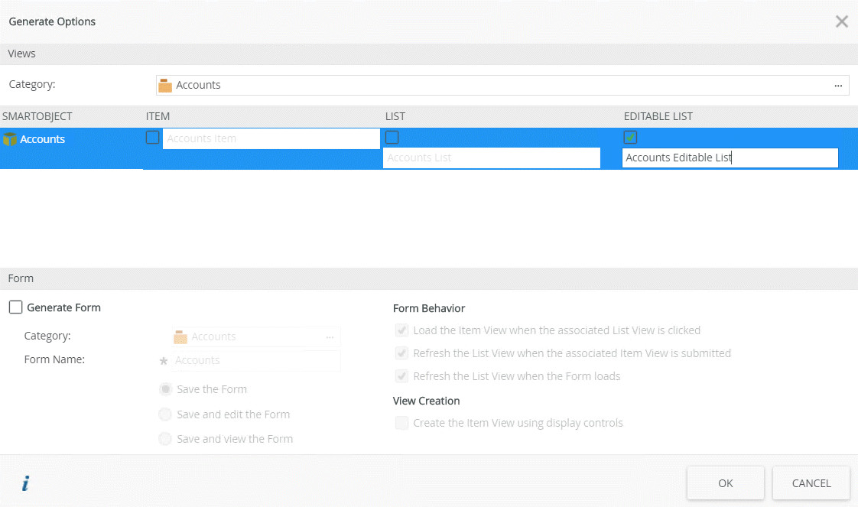Enable the List view checkbox
The width and height of the screenshot is (858, 507).
[392, 138]
